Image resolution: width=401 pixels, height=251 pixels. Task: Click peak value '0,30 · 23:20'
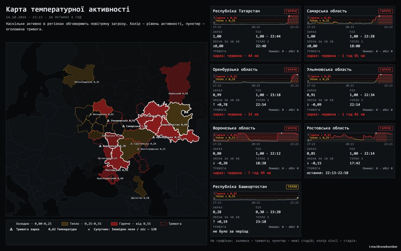(268, 212)
